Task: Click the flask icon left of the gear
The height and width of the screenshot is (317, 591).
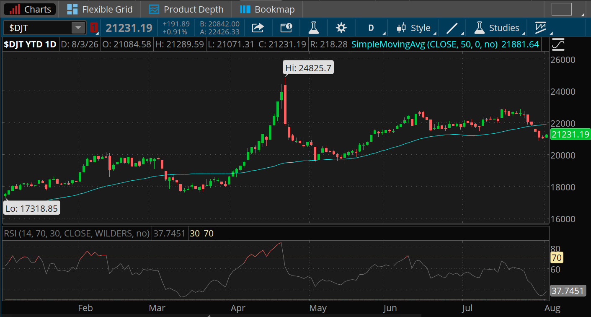Action: tap(313, 28)
